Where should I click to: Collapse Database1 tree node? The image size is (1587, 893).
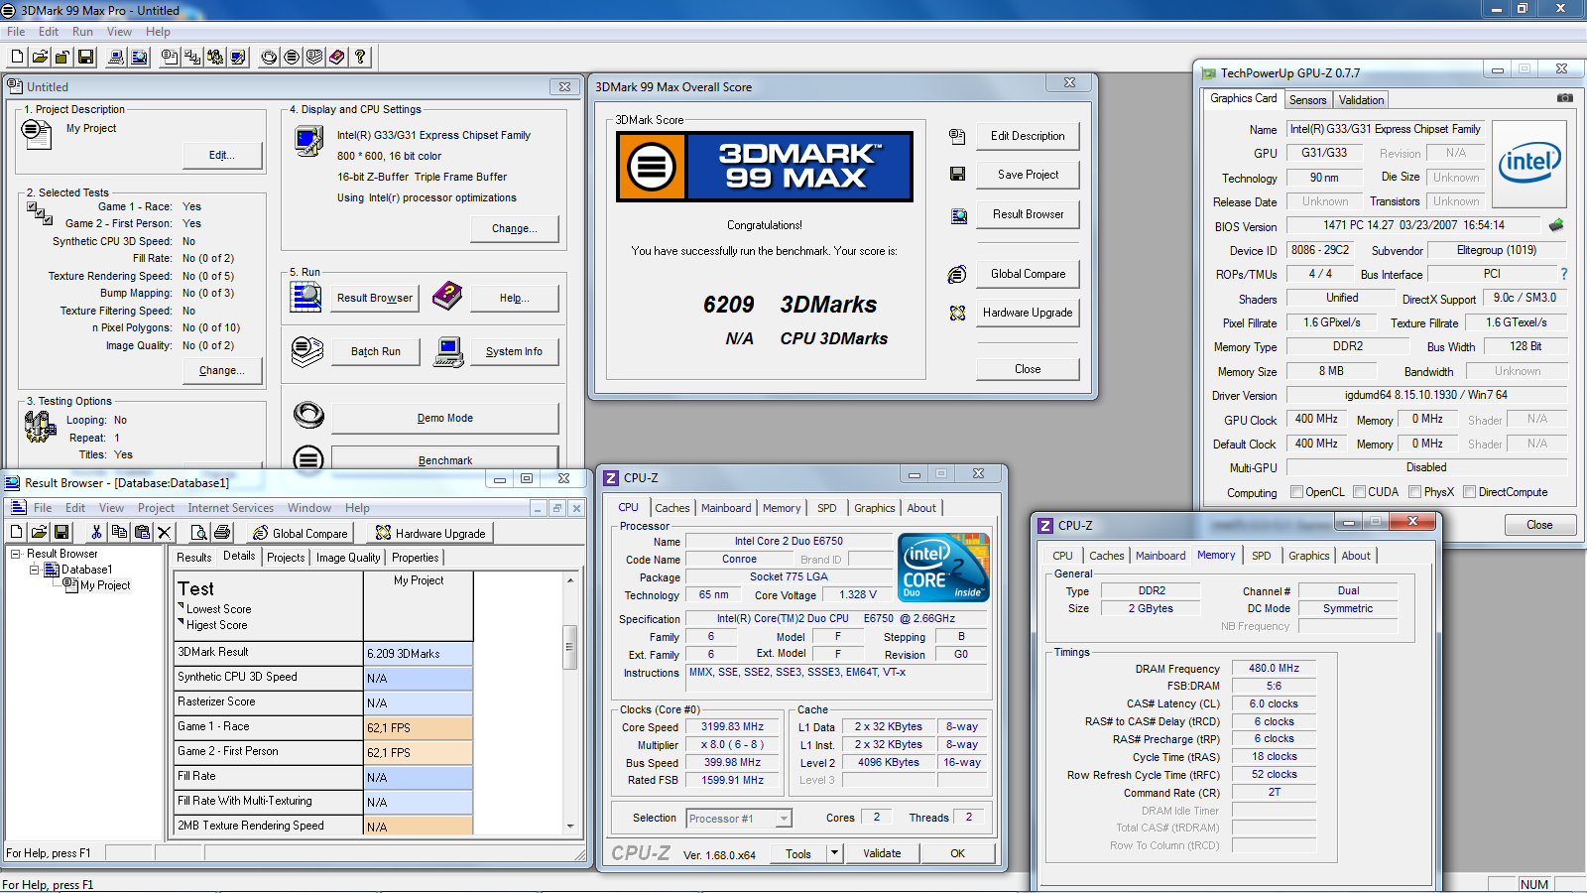tap(34, 570)
